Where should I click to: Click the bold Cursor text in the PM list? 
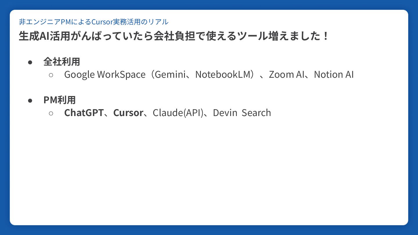(128, 113)
